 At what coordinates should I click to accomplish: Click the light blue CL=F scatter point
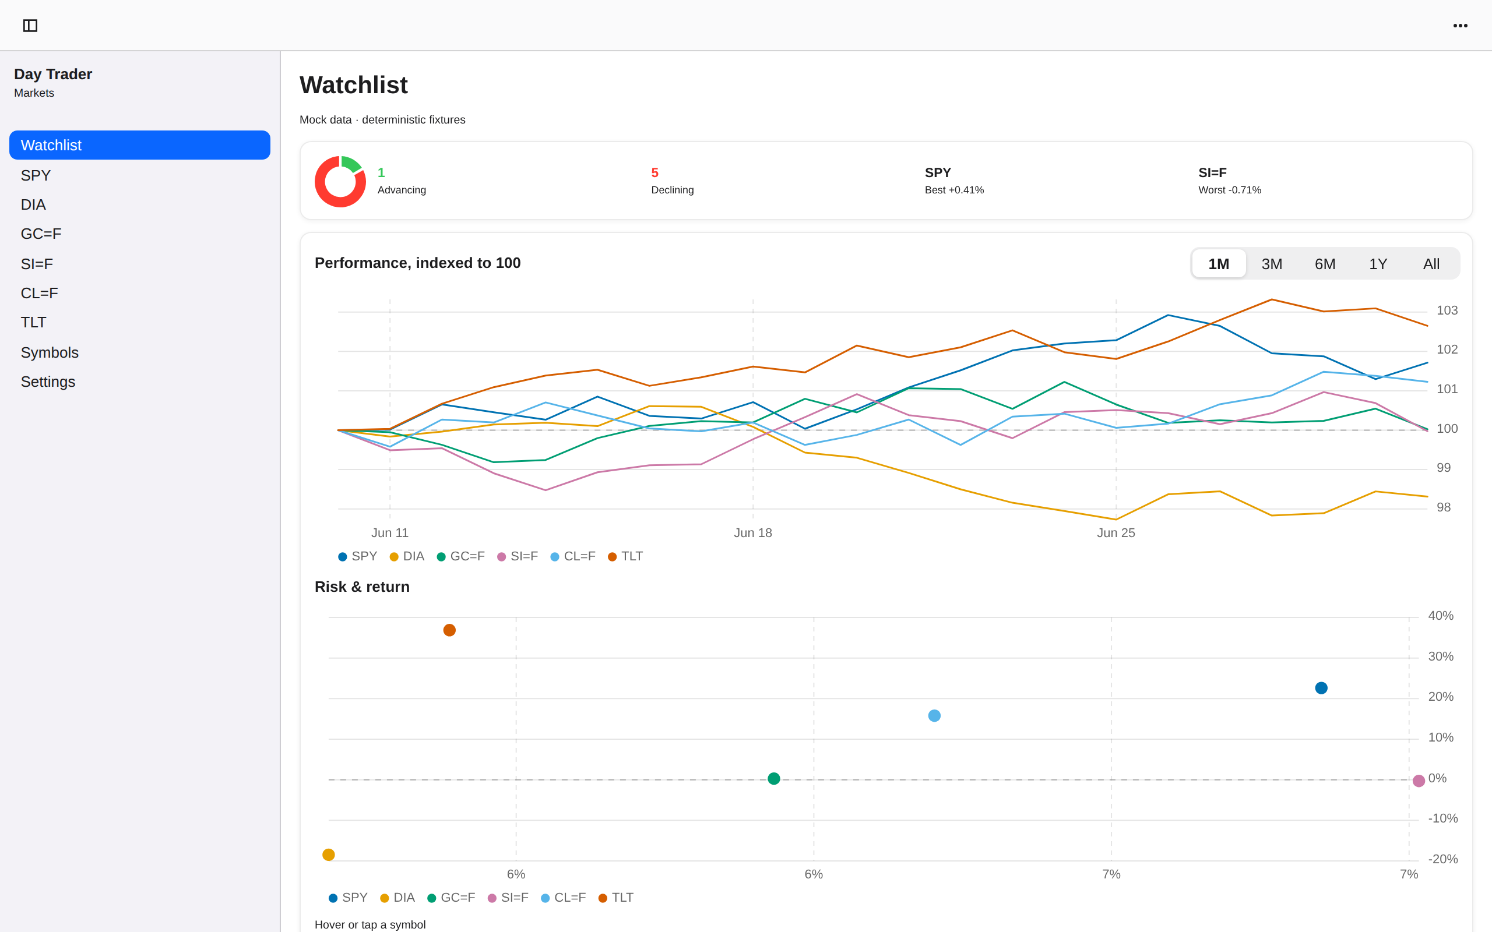[x=935, y=716]
